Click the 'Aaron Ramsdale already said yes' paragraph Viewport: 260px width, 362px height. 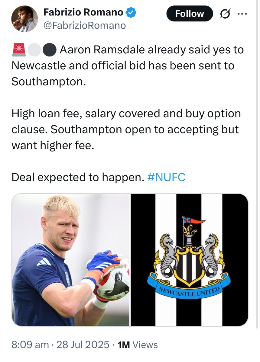(128, 65)
